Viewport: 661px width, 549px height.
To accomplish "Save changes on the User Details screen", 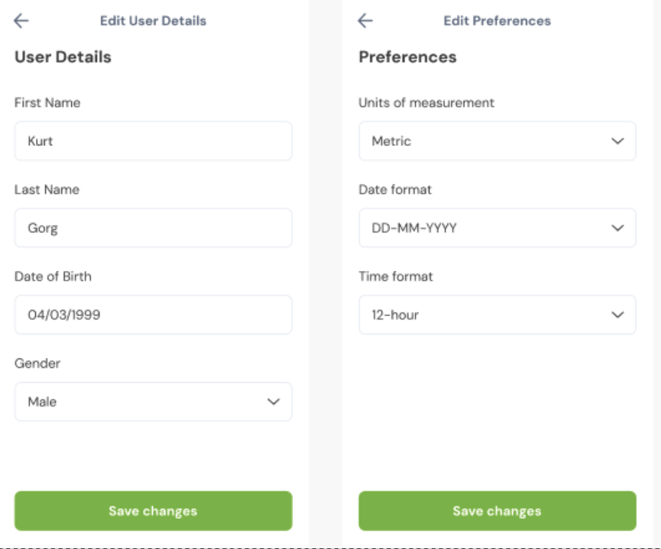I will click(x=153, y=511).
